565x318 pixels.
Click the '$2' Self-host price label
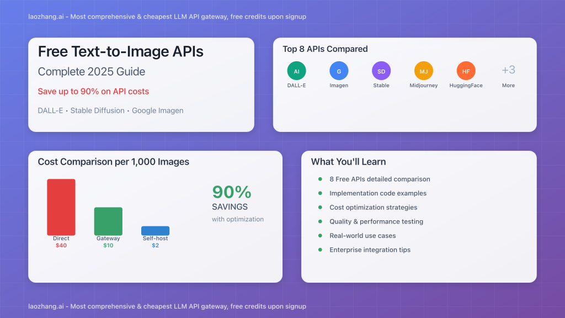pos(155,246)
